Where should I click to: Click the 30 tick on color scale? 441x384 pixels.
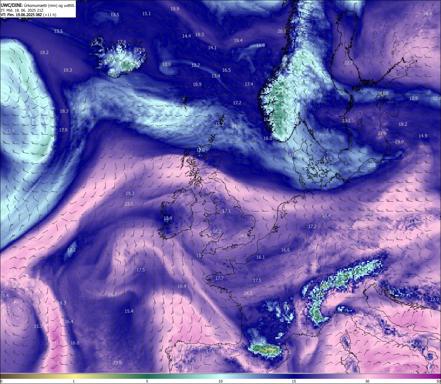[x=367, y=381]
